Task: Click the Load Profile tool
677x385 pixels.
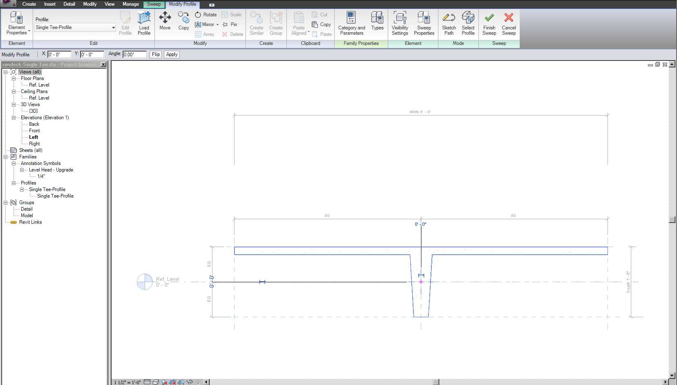Action: (144, 24)
